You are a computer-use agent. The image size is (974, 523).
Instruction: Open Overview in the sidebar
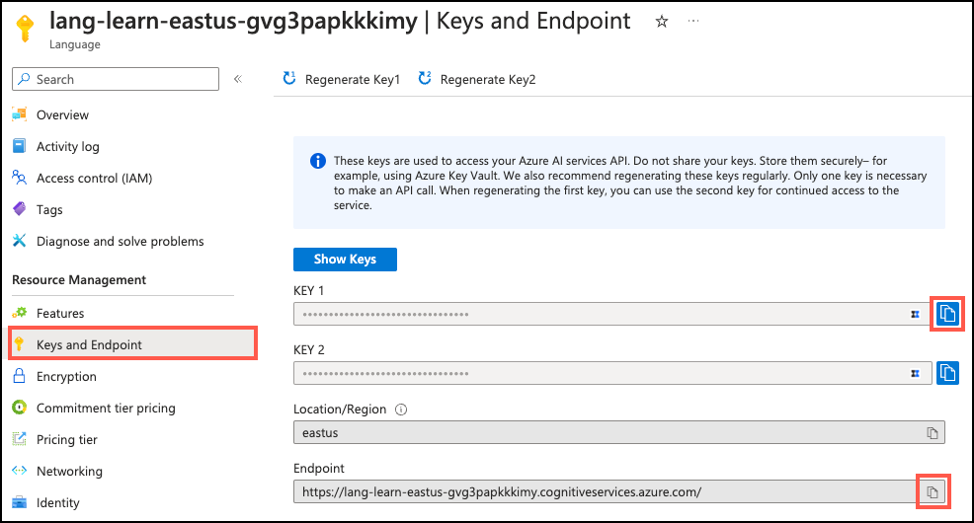click(x=63, y=114)
